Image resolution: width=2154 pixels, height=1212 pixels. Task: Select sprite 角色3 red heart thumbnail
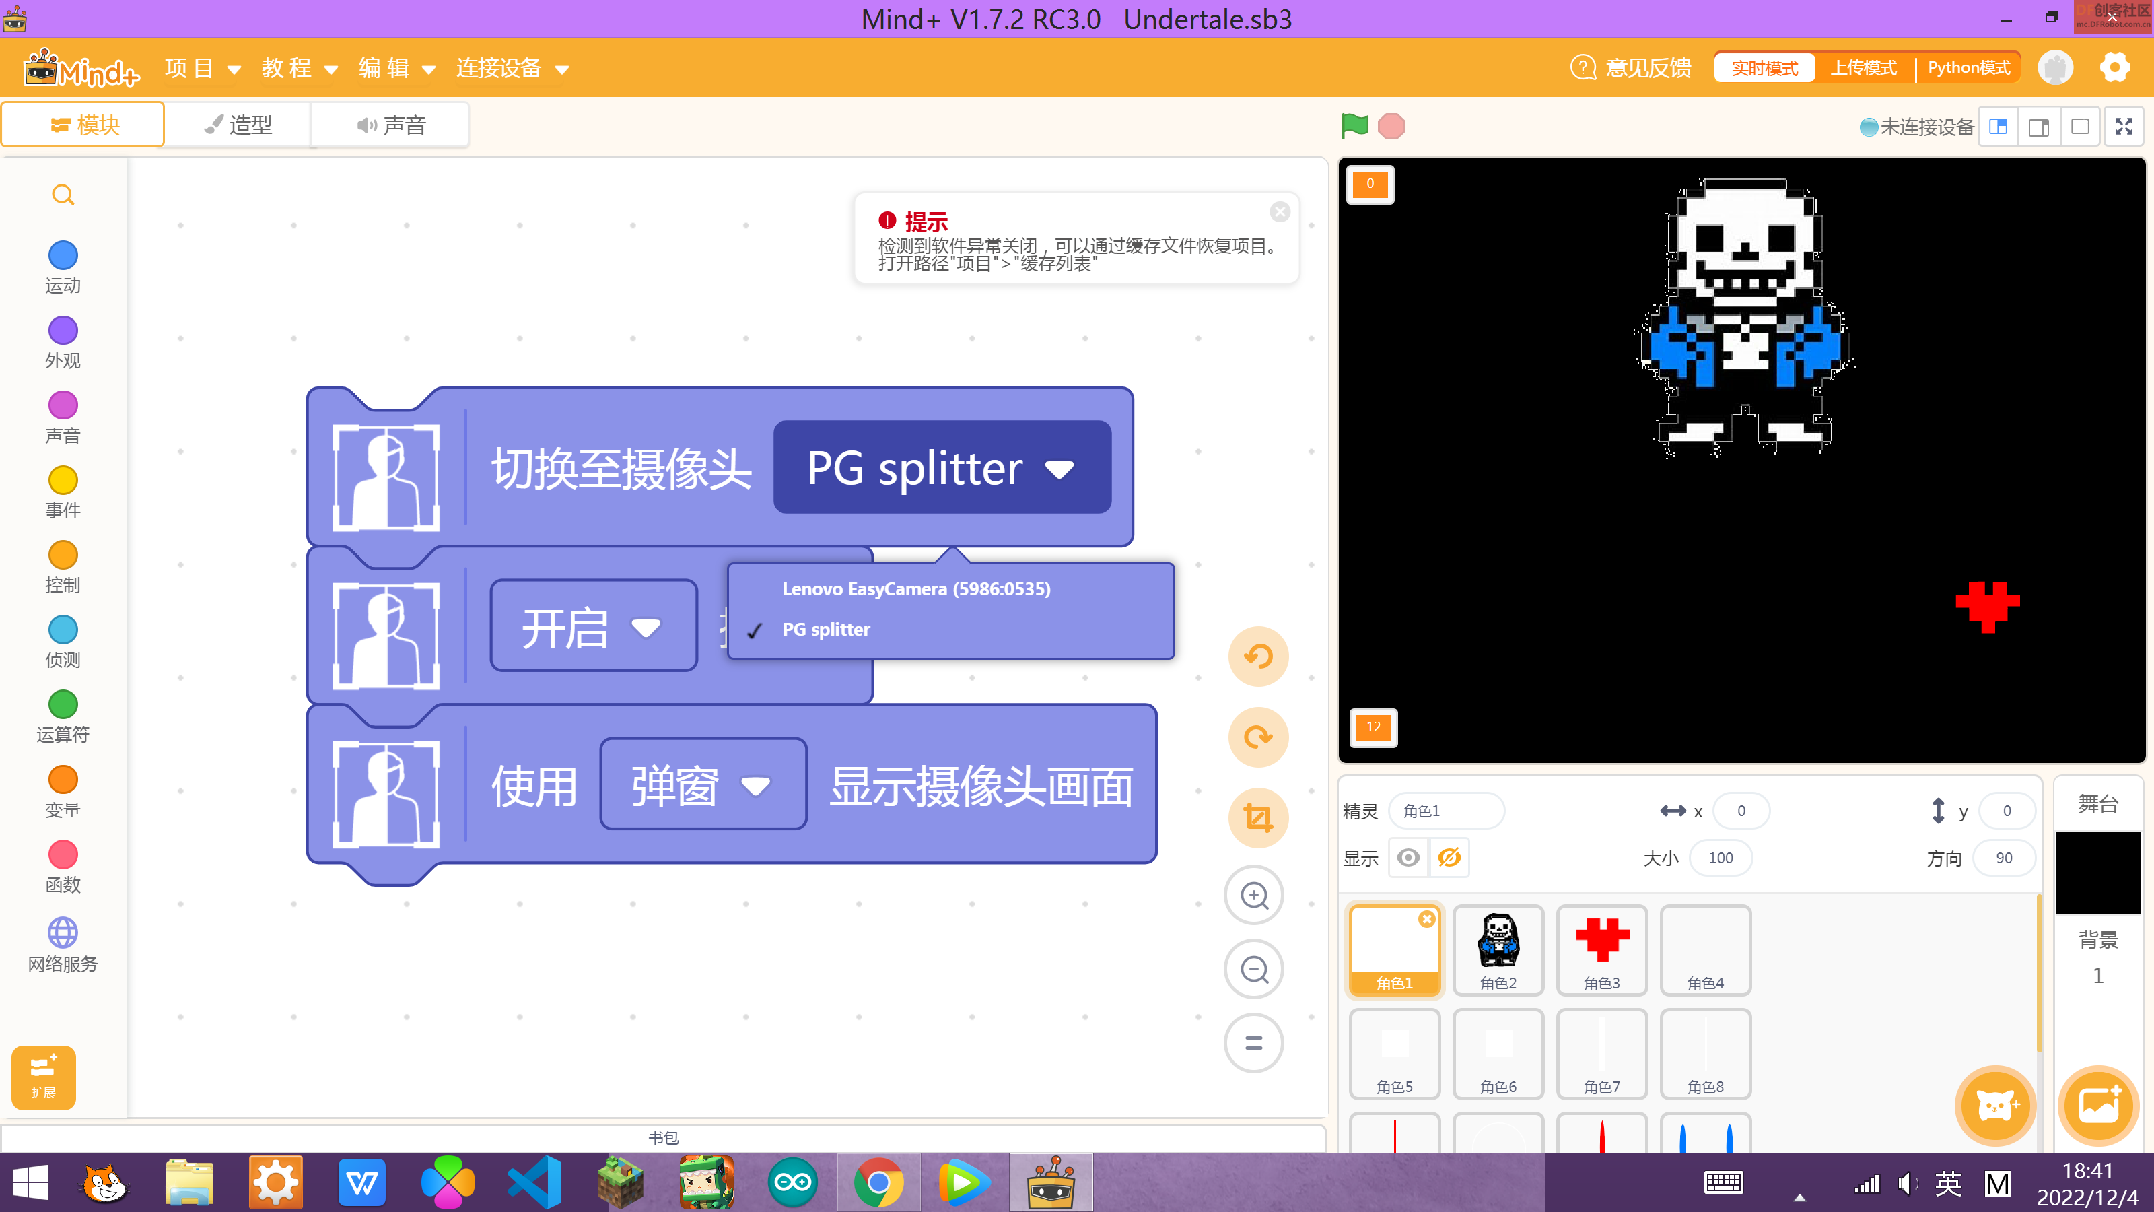coord(1602,950)
